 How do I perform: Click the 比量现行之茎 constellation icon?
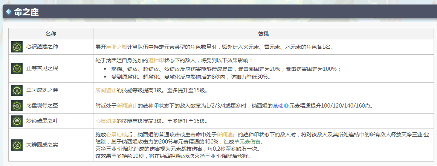coord(17,106)
